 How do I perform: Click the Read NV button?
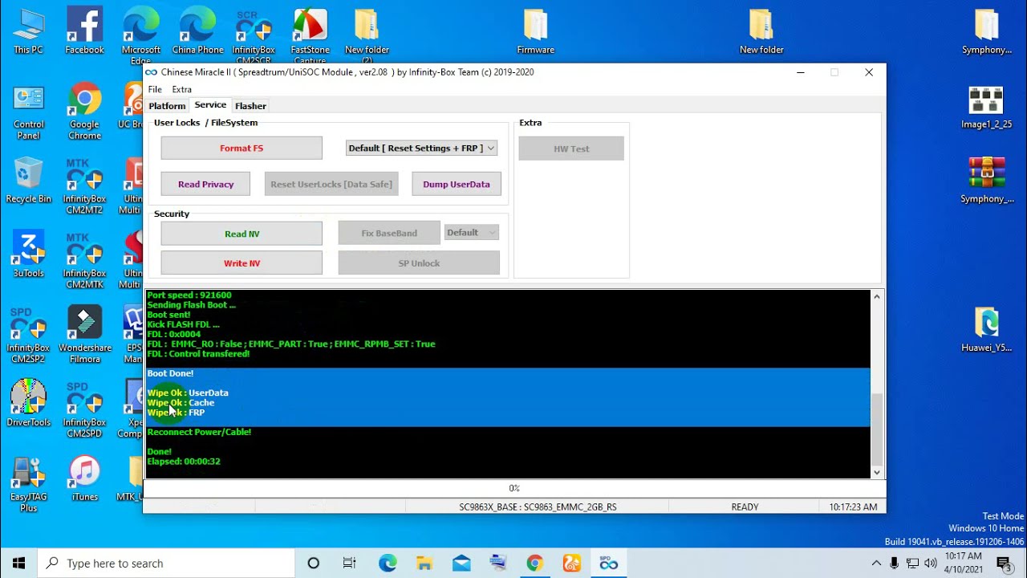point(242,234)
